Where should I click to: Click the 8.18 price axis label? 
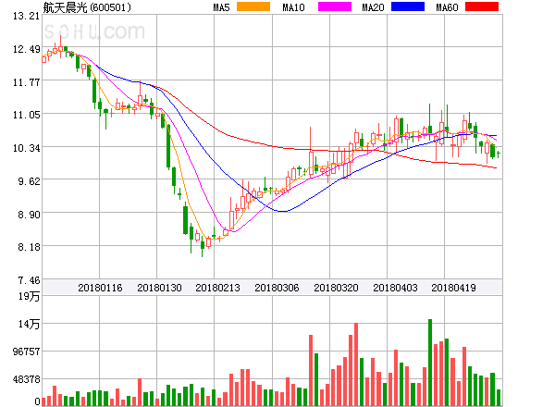point(29,247)
